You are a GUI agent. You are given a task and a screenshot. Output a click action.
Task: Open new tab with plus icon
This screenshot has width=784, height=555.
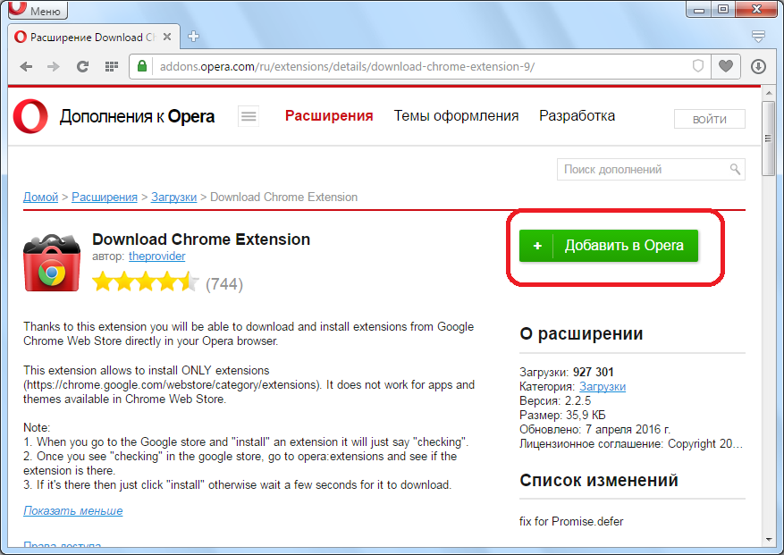tap(193, 37)
